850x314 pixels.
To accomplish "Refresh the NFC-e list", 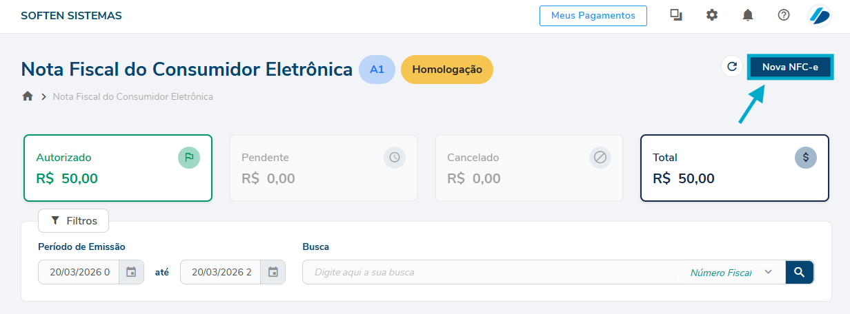I will tap(732, 67).
